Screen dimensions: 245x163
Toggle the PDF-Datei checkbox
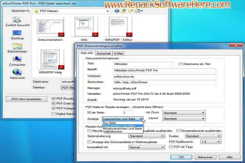[54, 104]
